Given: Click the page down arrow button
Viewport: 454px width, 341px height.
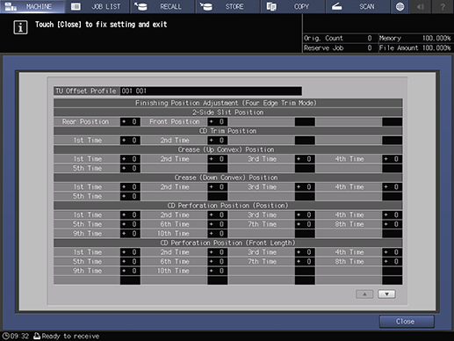Looking at the screenshot, I should point(386,294).
